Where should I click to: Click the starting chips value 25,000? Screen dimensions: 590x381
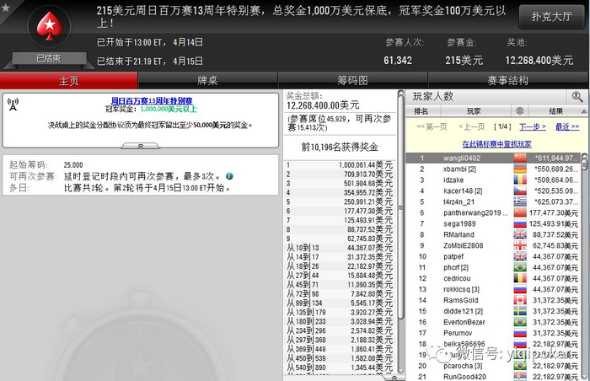tap(73, 165)
